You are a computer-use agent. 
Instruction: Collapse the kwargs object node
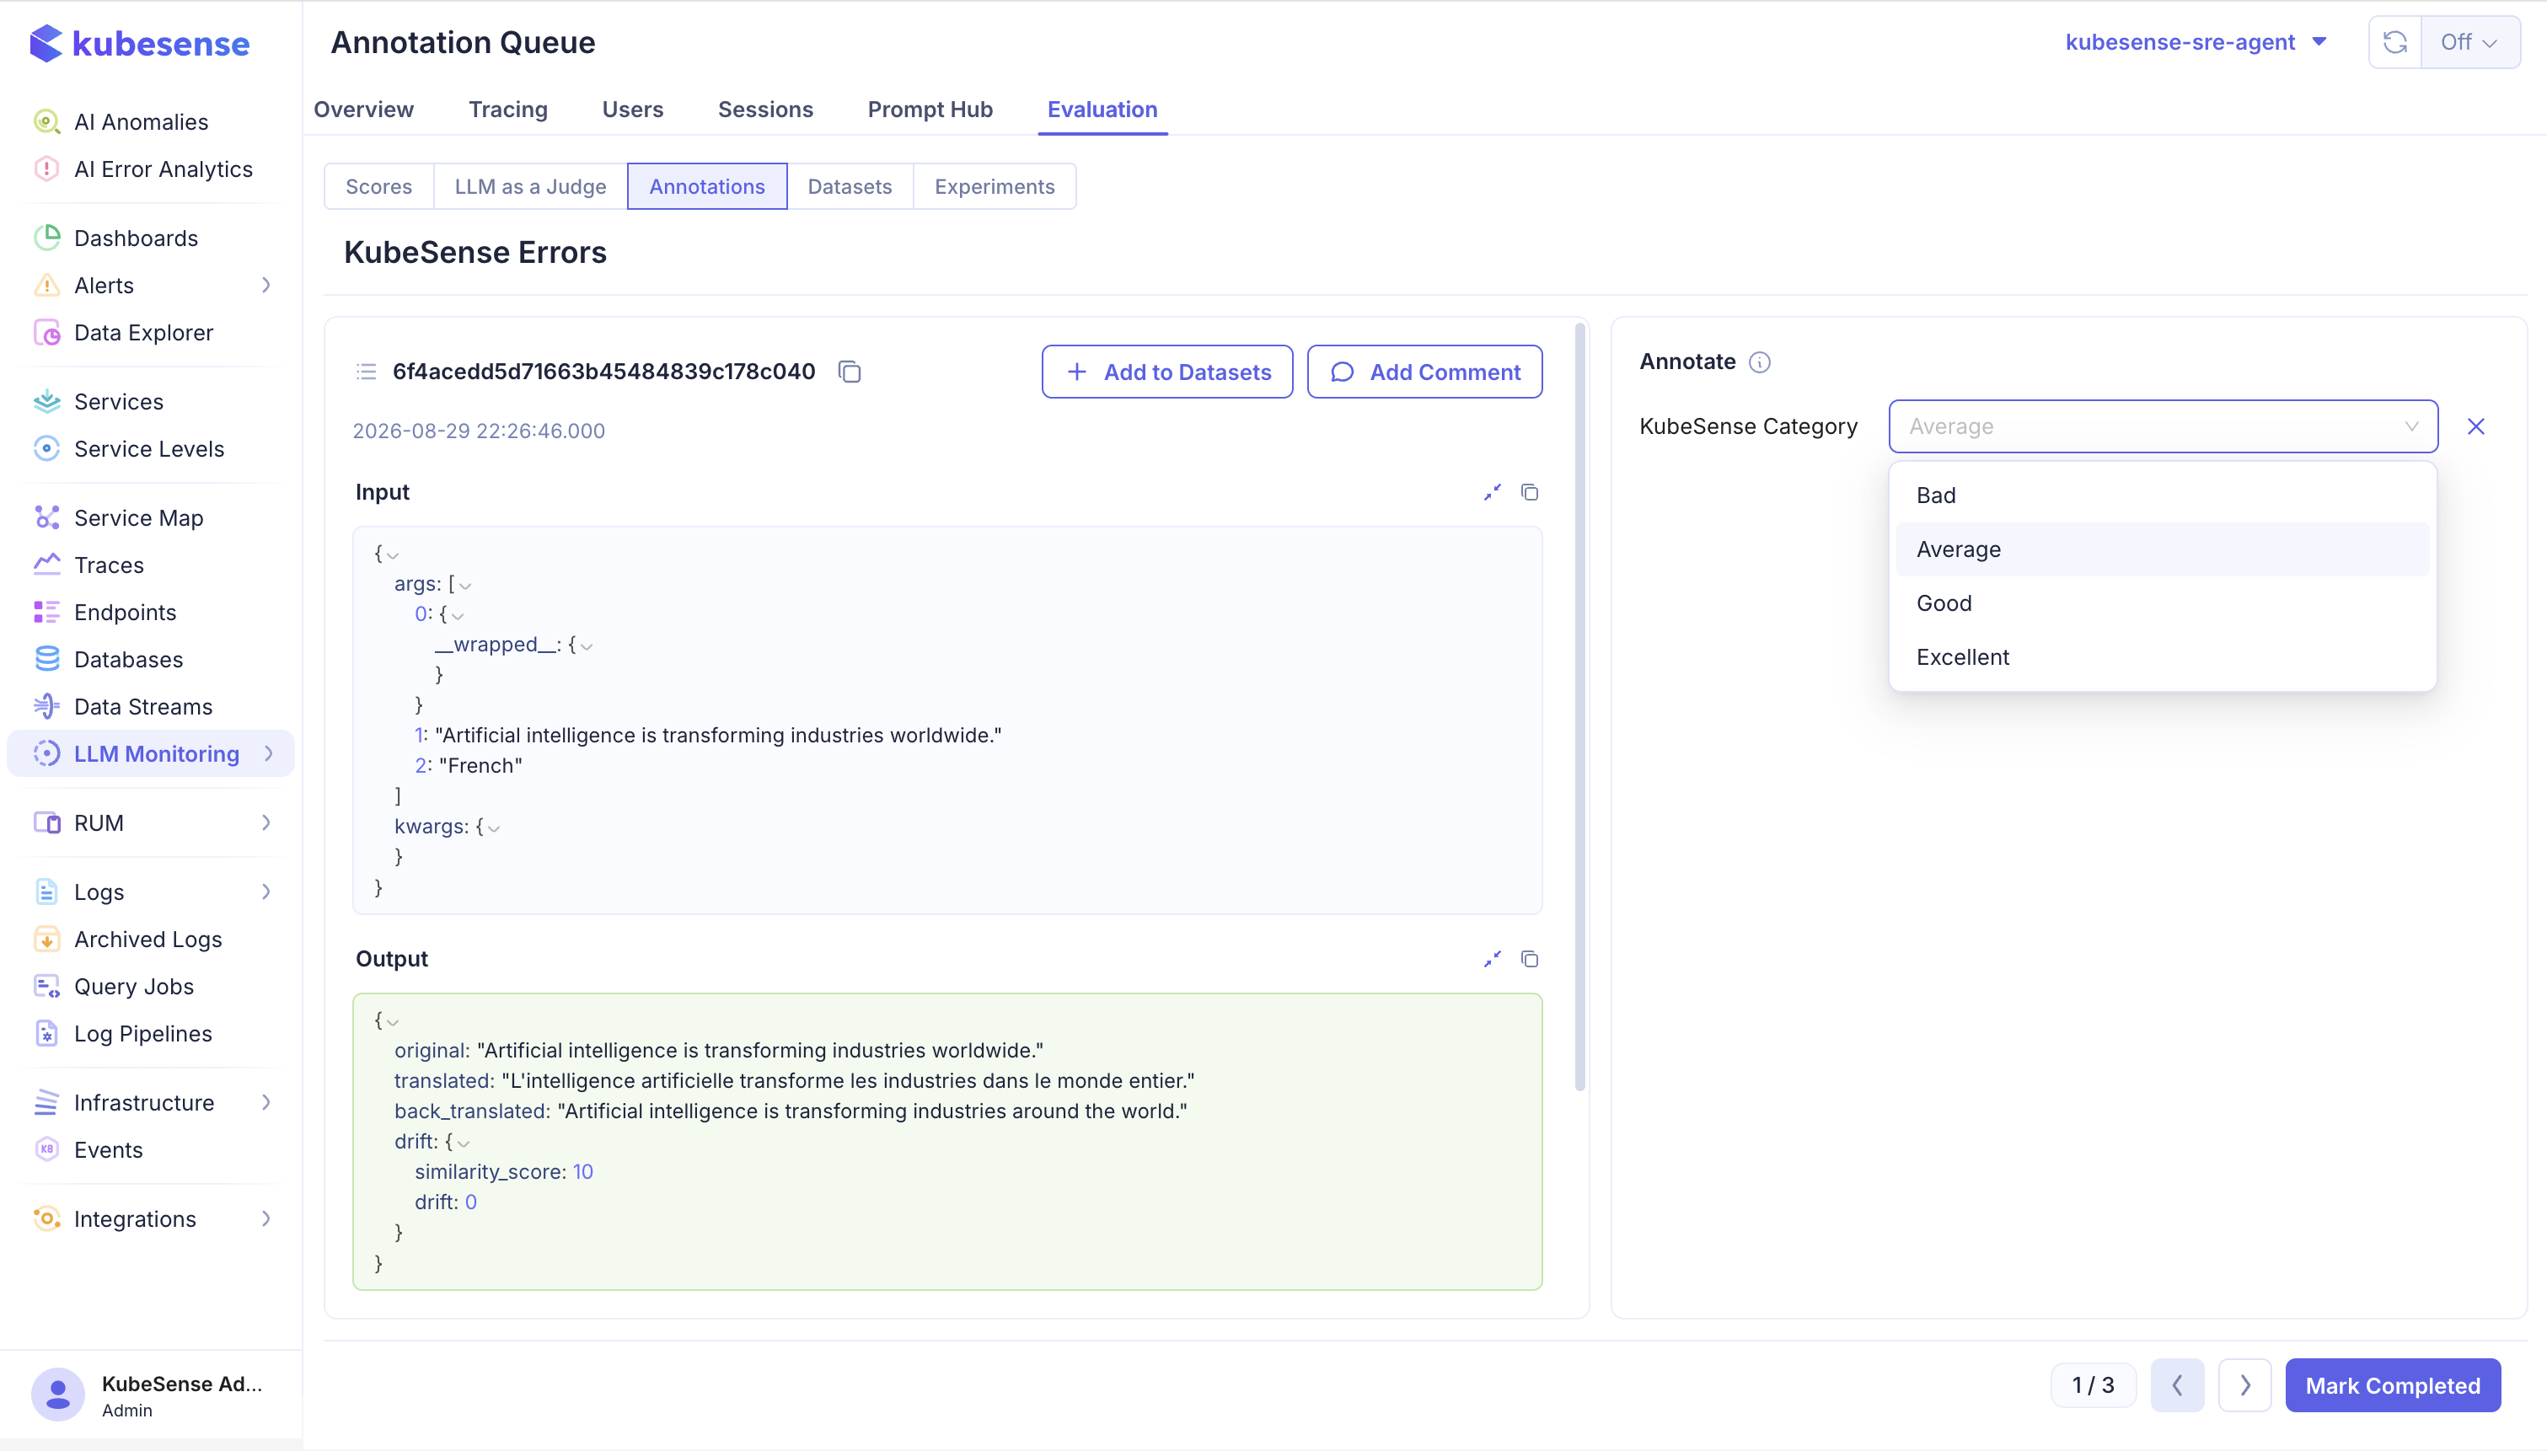(x=493, y=828)
